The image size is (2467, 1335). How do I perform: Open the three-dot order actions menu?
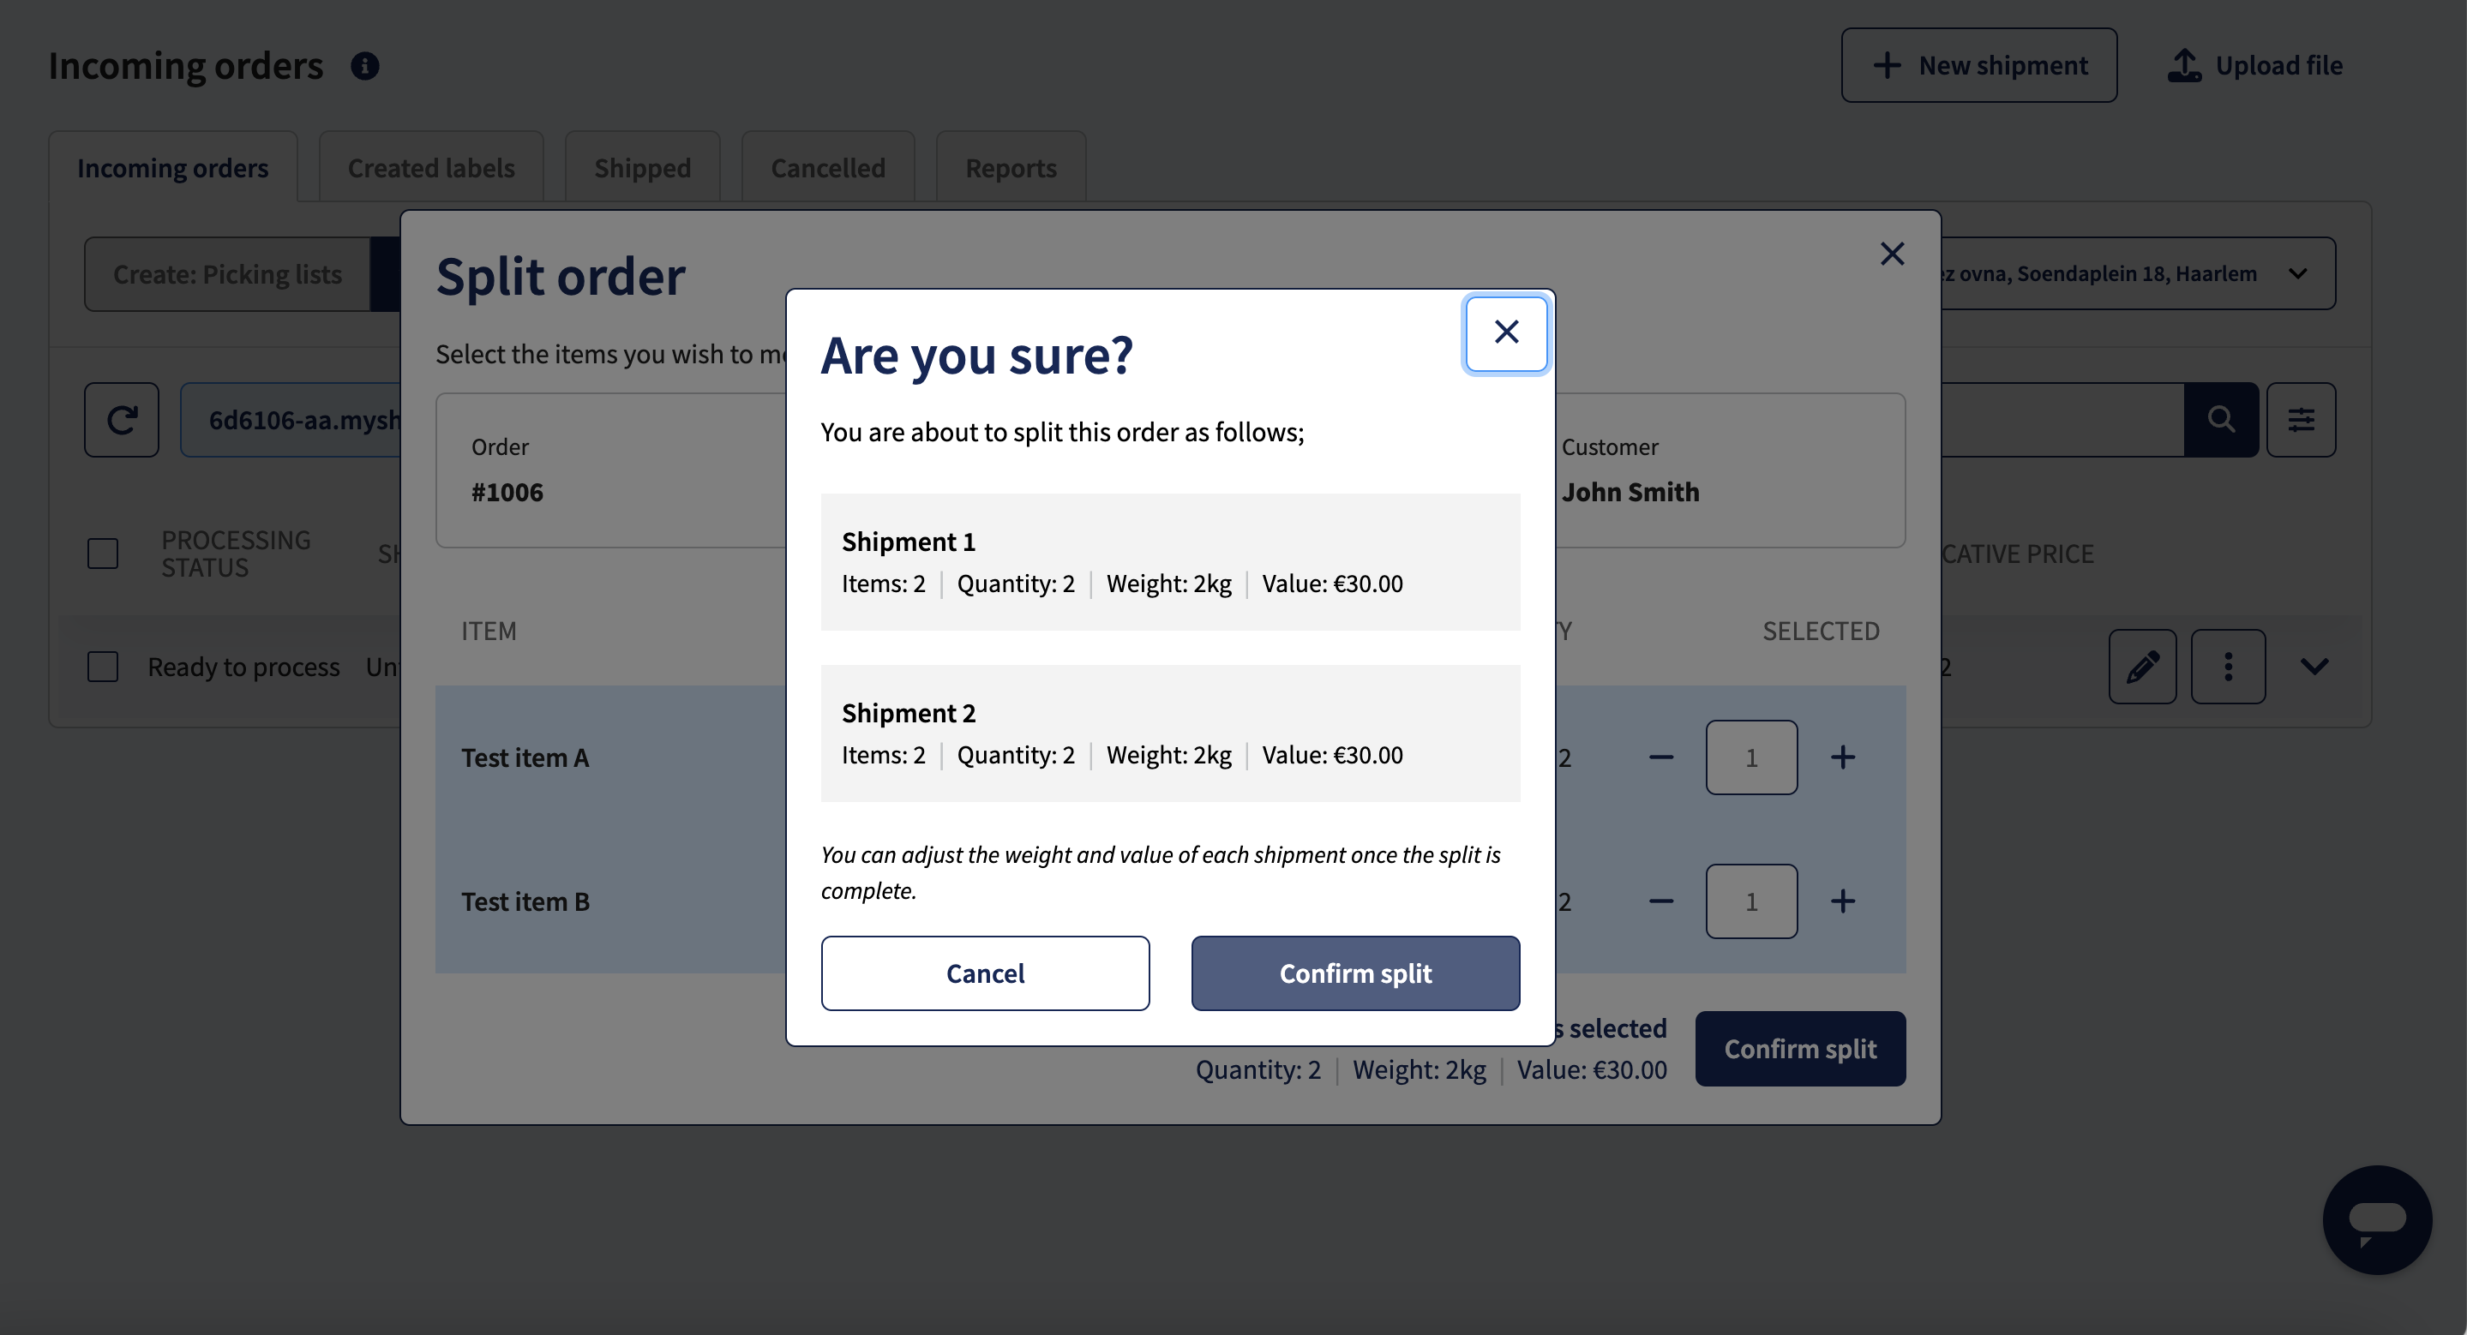point(2228,666)
